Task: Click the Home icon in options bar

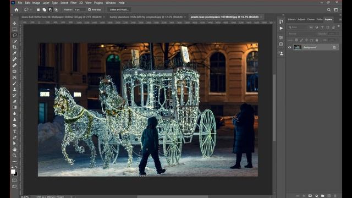Action: [x=16, y=10]
